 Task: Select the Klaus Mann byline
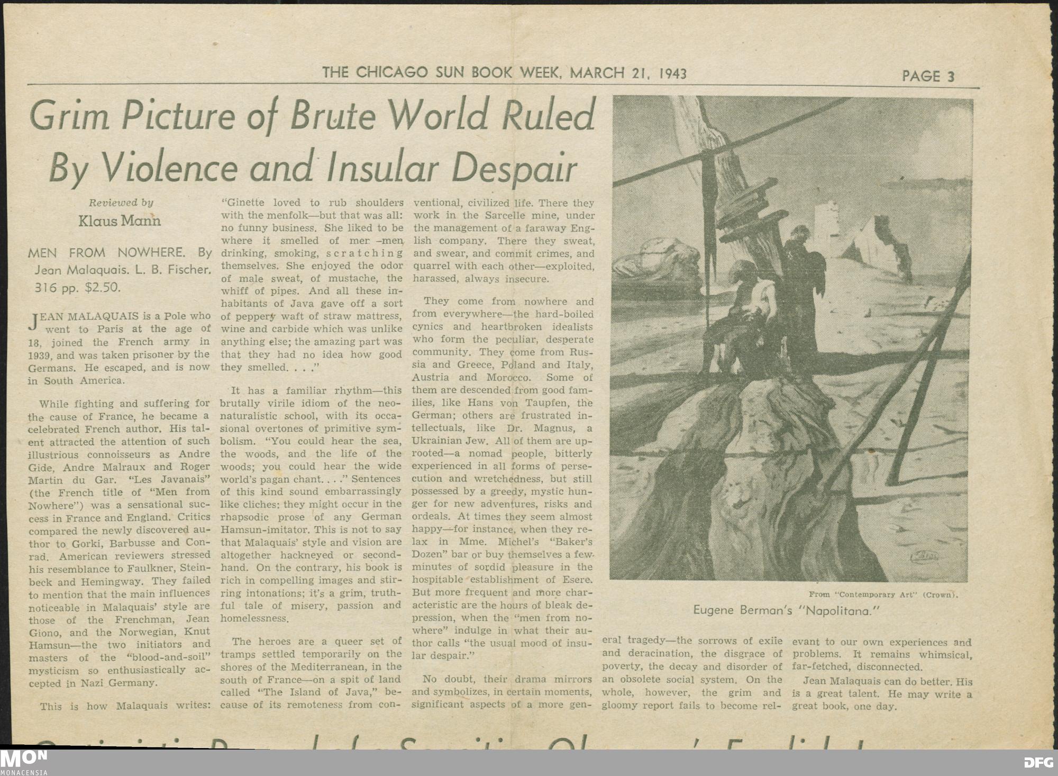120,221
